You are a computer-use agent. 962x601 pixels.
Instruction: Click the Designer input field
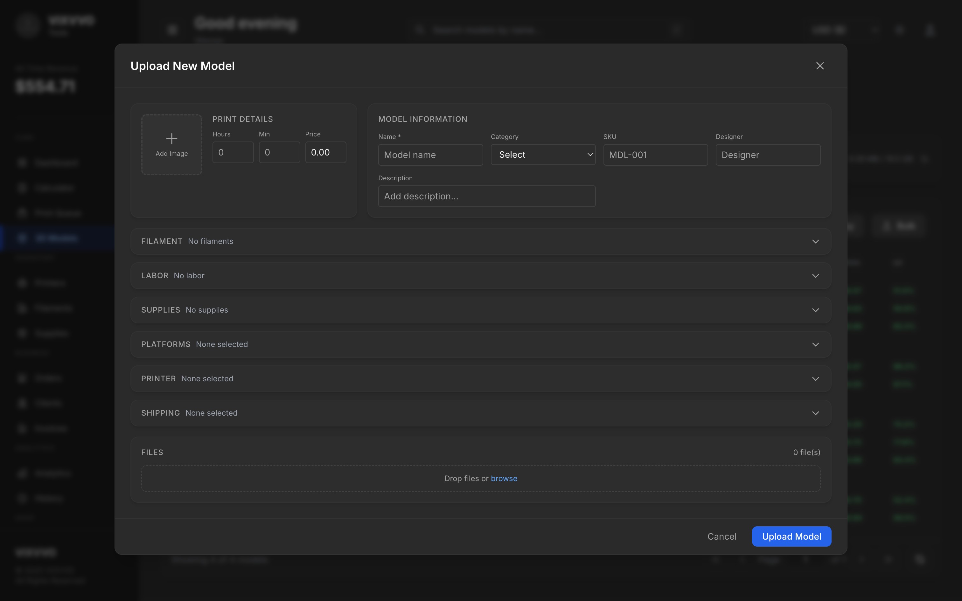coord(768,155)
